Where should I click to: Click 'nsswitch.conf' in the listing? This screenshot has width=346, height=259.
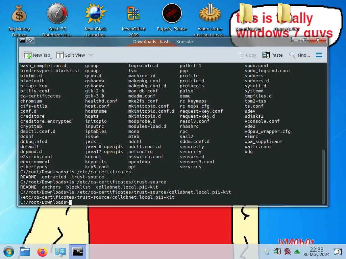coord(146,157)
